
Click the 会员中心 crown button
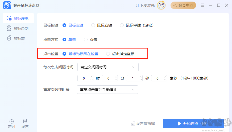click(183, 5)
